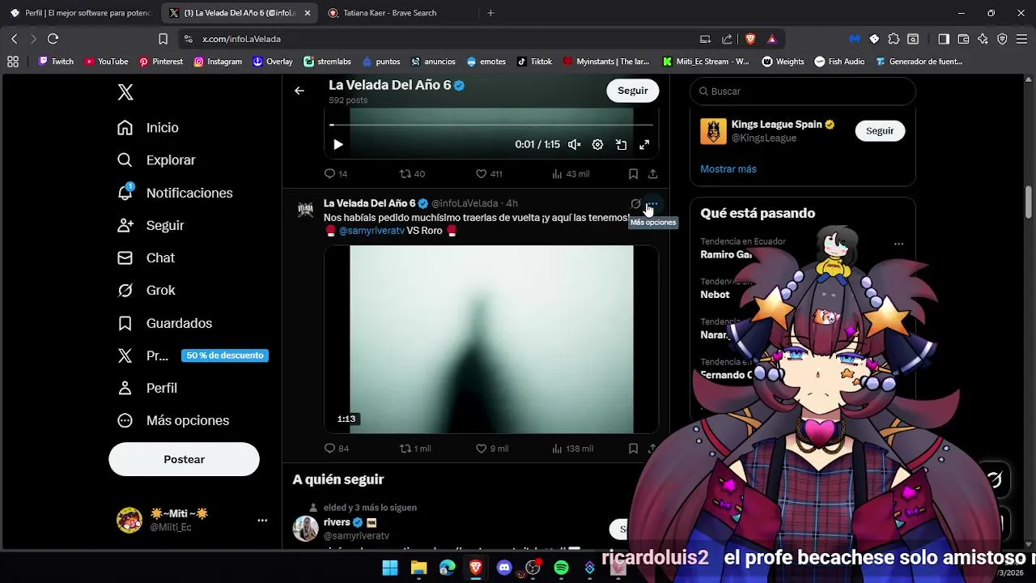1036x583 pixels.
Task: Open the Brave VPN shield icon
Action: 1002,39
